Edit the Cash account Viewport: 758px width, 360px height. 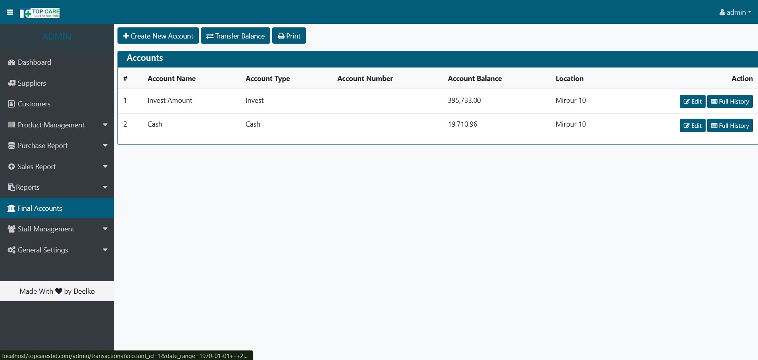pyautogui.click(x=692, y=126)
